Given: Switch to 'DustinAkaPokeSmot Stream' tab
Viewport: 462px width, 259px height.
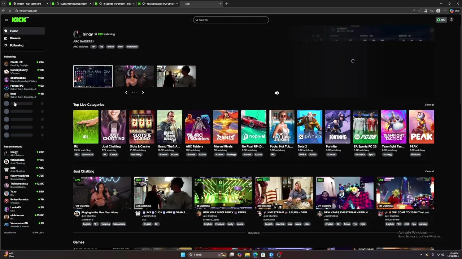Looking at the screenshot, I should (72, 4).
